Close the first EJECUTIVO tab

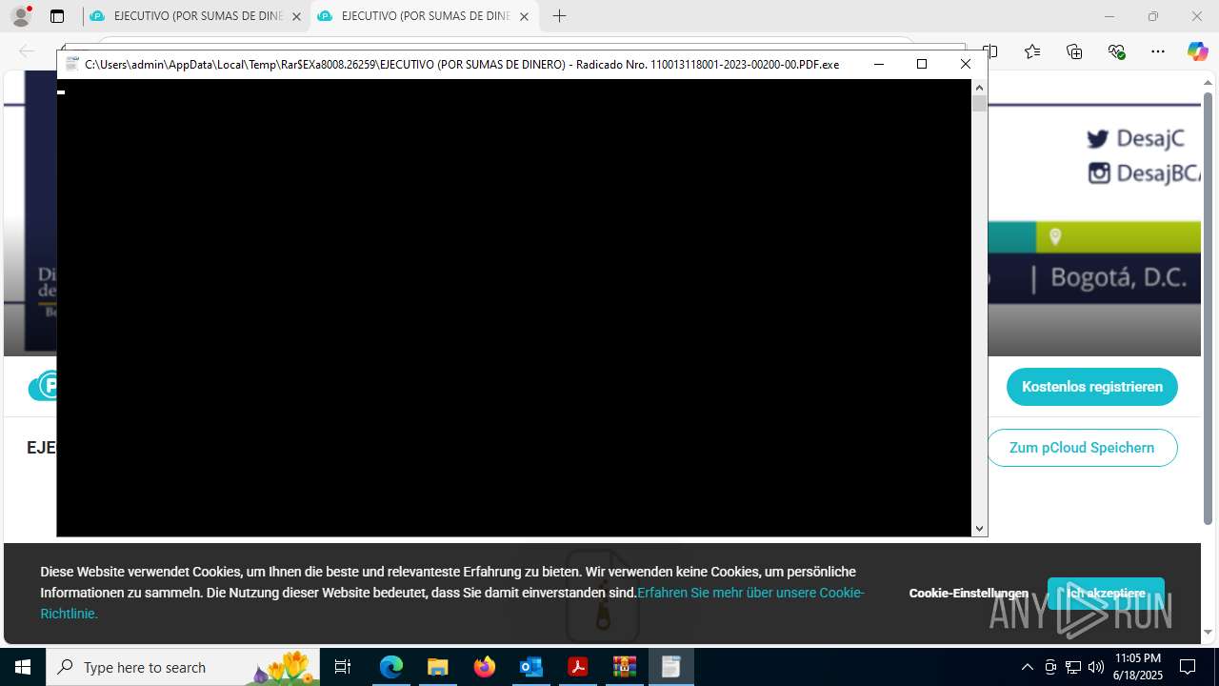coord(296,16)
